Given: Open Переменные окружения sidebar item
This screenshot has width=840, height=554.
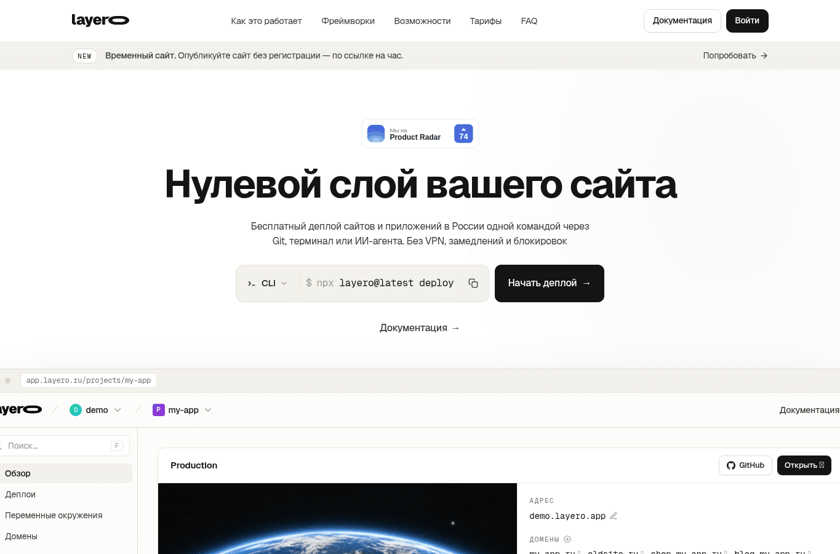Looking at the screenshot, I should [x=65, y=515].
